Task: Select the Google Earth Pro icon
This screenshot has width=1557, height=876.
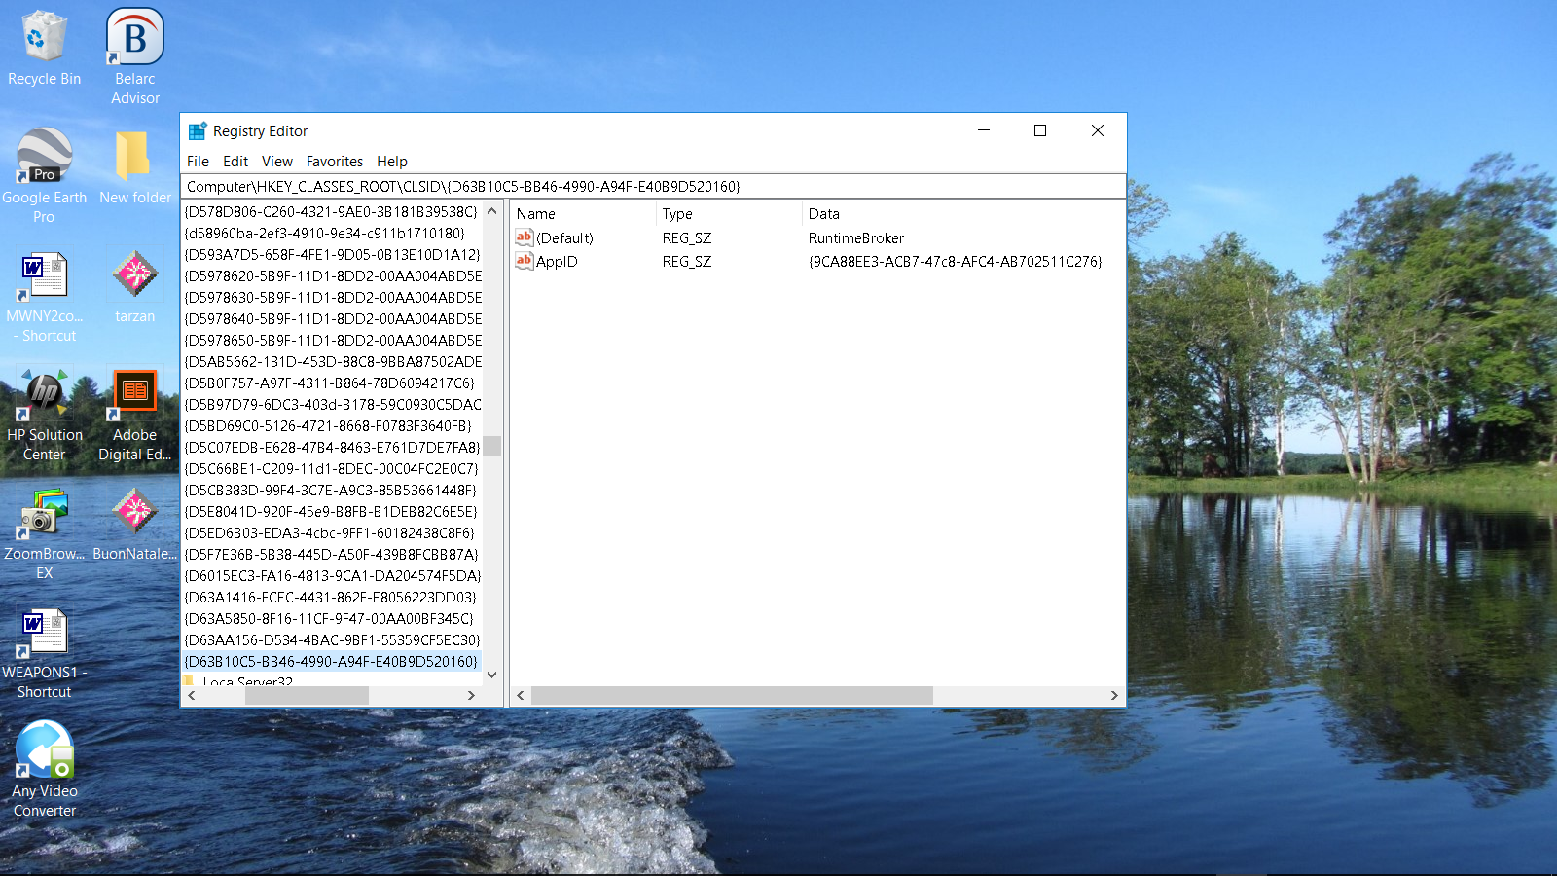Action: (x=44, y=175)
